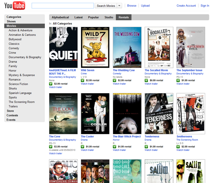Select Horror in the Movies sidebar

pyautogui.click(x=13, y=71)
